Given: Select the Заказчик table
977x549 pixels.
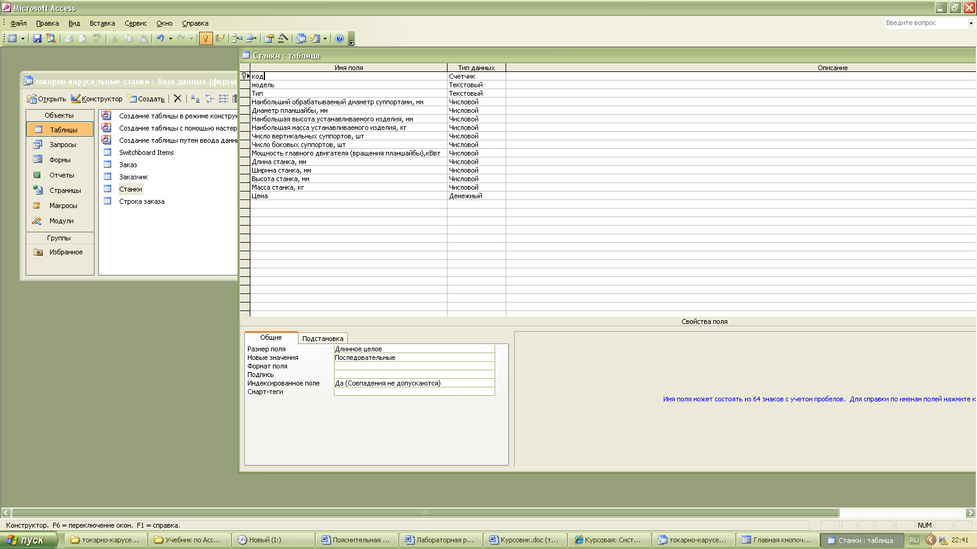Looking at the screenshot, I should click(133, 177).
